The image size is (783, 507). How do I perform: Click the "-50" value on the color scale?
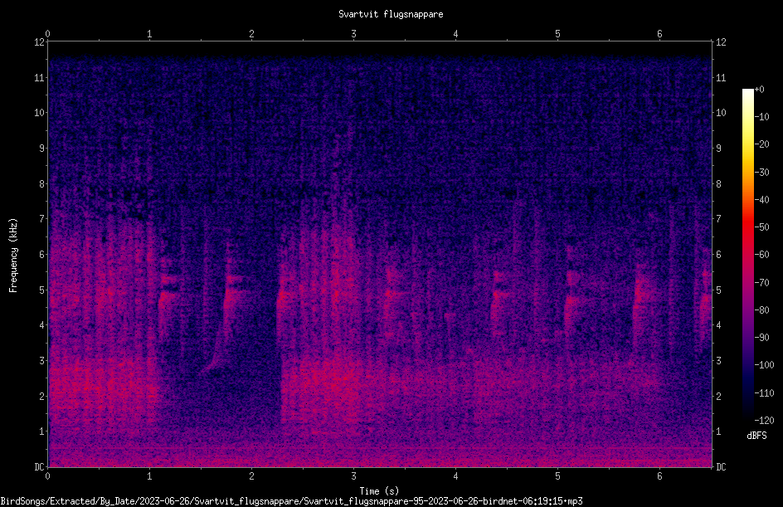click(762, 227)
